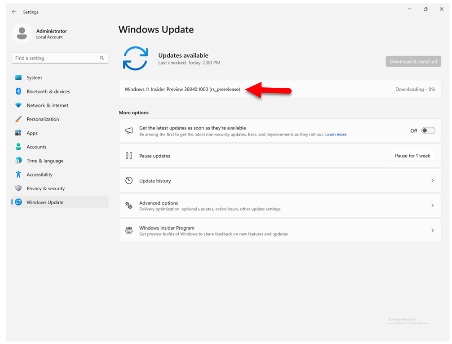The width and height of the screenshot is (452, 344).
Task: Expand Update history chevron
Action: click(432, 180)
